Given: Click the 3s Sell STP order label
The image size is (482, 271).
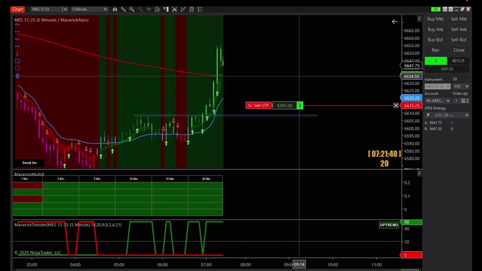Looking at the screenshot, I should coord(259,105).
